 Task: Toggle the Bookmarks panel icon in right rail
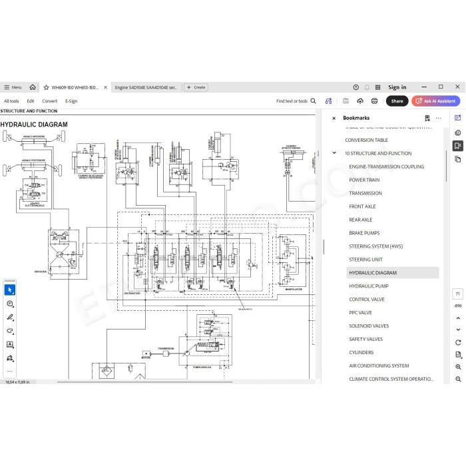pos(458,146)
